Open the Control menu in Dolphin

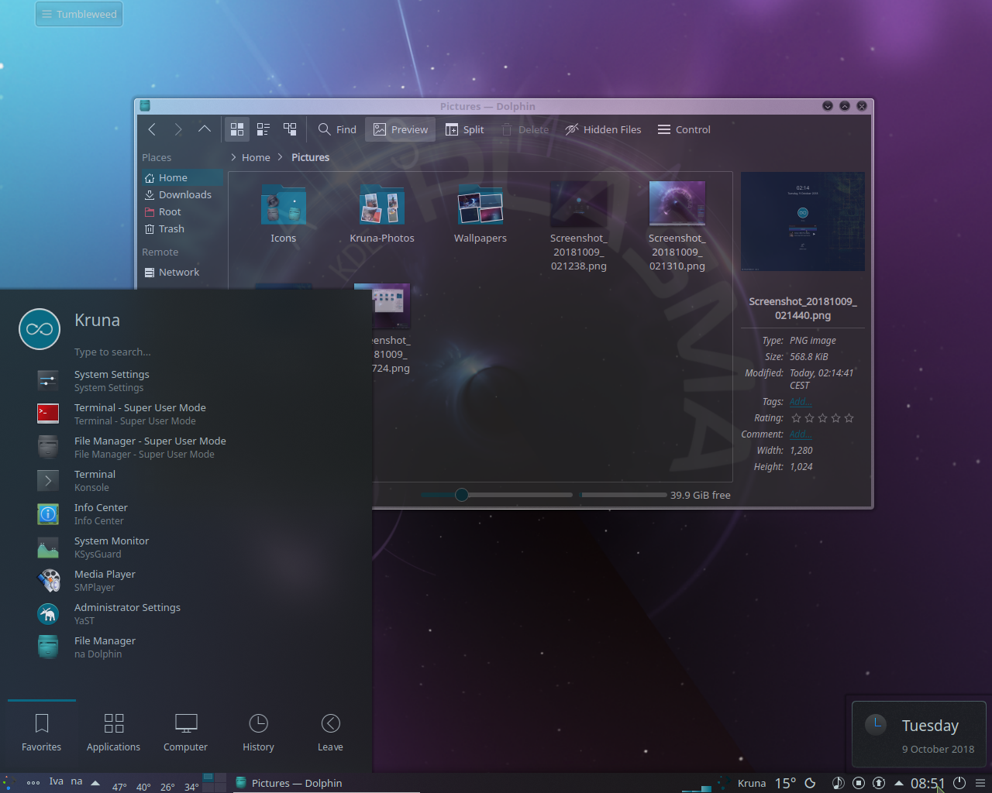pyautogui.click(x=684, y=129)
